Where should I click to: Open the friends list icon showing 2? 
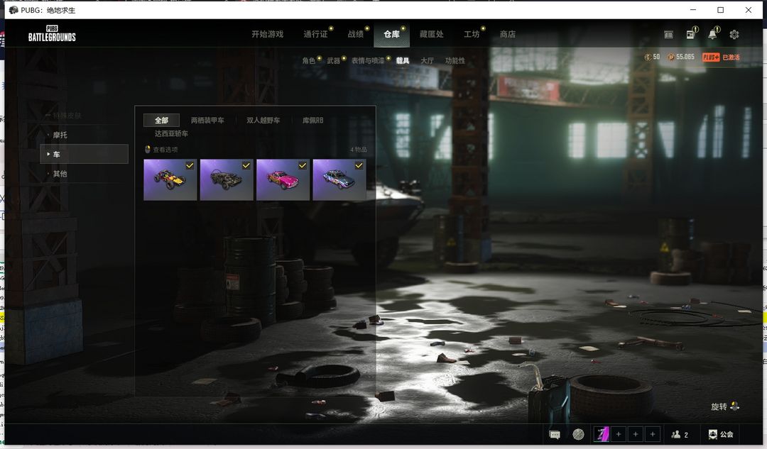(680, 434)
